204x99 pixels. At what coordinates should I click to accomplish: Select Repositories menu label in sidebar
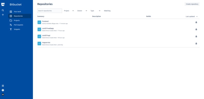[x=18, y=16]
